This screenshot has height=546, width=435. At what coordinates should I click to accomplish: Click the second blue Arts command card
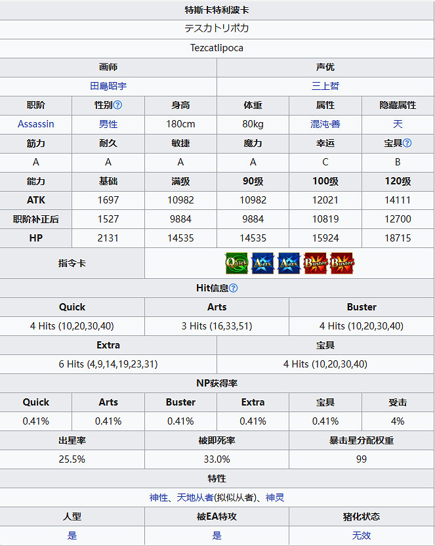point(289,263)
